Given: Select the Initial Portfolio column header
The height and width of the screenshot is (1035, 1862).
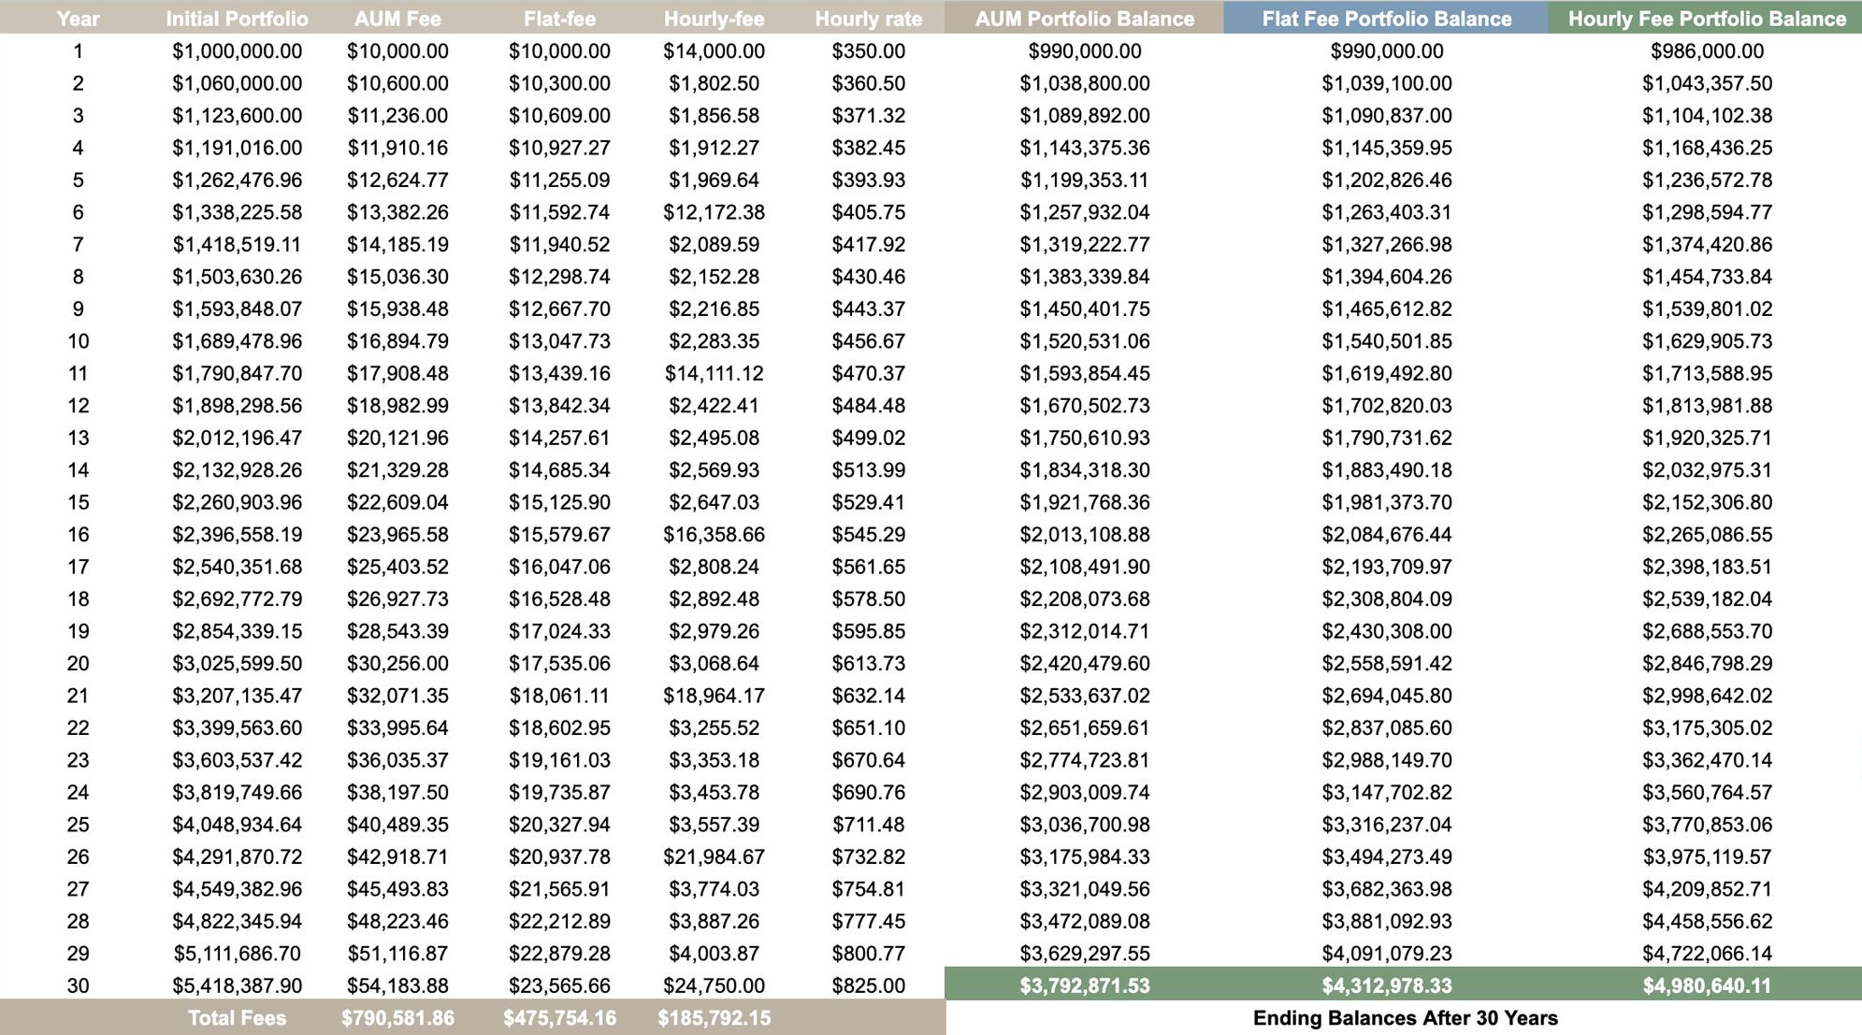Looking at the screenshot, I should click(x=237, y=19).
